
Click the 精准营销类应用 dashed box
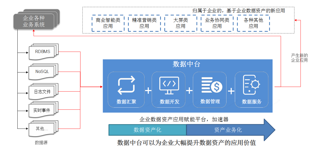click(x=144, y=23)
